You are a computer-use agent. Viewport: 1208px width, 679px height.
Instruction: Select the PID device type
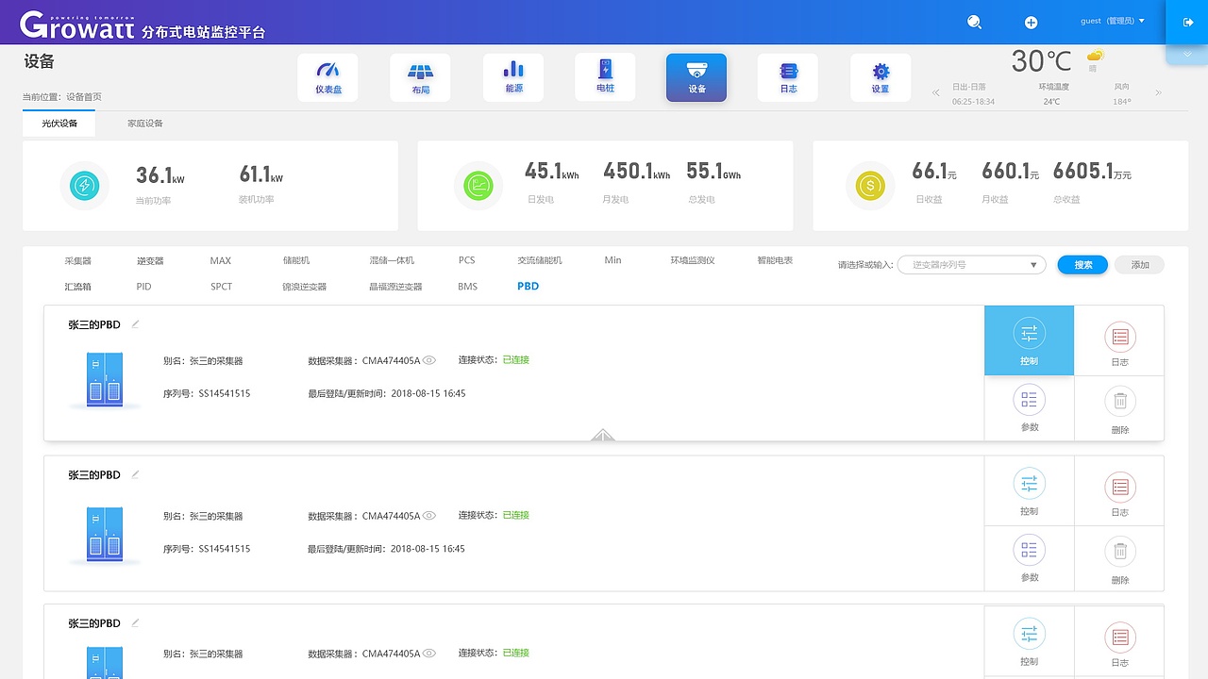(143, 287)
